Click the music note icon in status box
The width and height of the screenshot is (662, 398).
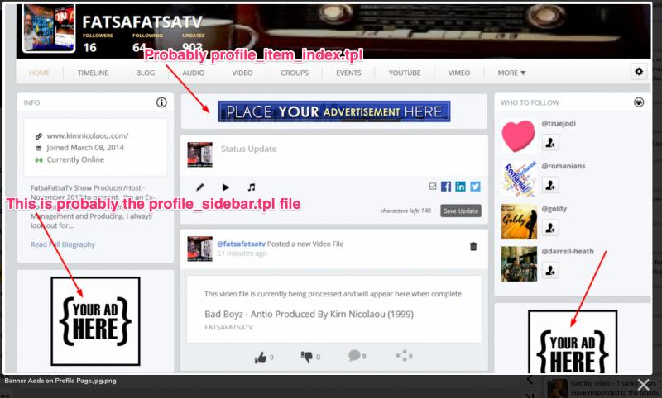[x=252, y=187]
